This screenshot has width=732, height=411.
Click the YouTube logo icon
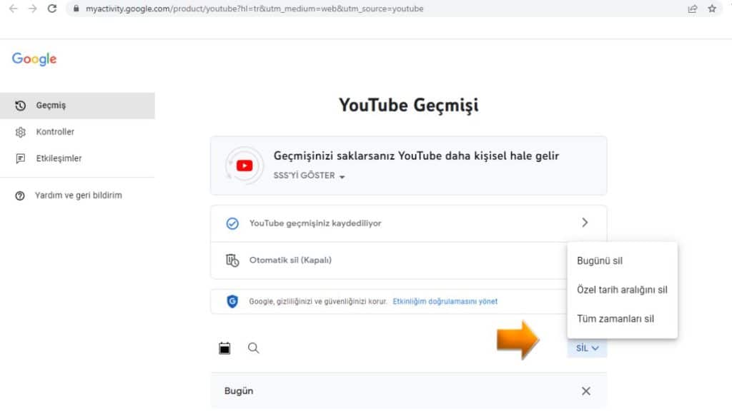[x=244, y=166]
